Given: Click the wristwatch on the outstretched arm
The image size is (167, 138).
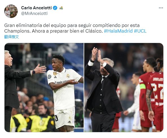Looking at the screenshot, I should coord(34,72).
